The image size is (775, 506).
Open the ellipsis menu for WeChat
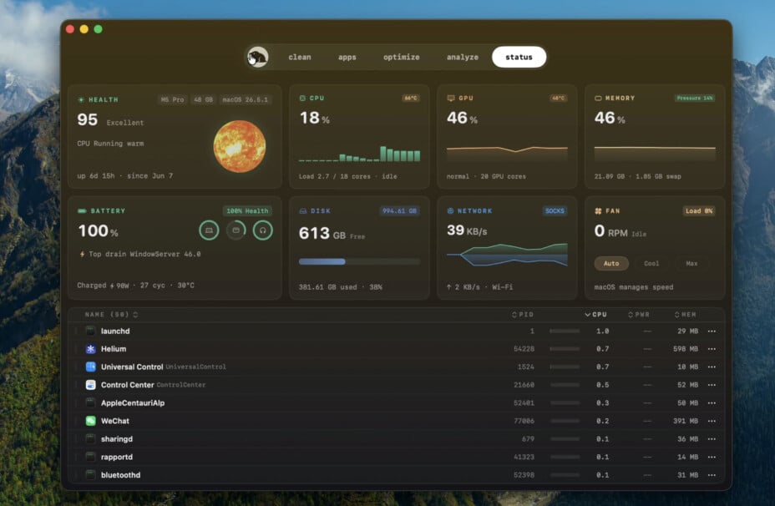tap(712, 421)
